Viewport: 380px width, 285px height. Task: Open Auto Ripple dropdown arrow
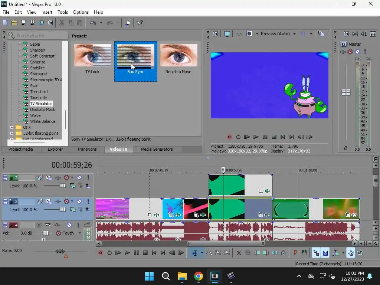click(x=343, y=253)
